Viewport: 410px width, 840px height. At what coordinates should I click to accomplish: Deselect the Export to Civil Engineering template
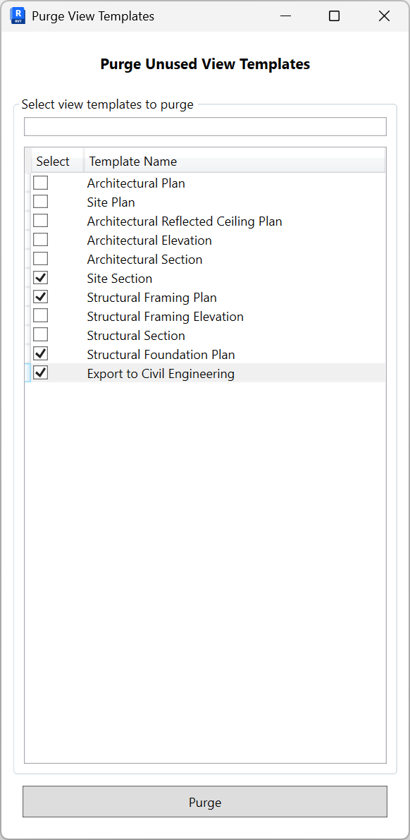pos(40,372)
